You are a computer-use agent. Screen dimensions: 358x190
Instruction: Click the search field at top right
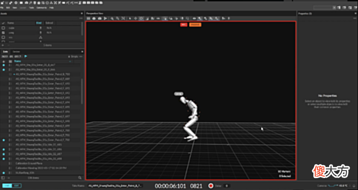[323, 7]
